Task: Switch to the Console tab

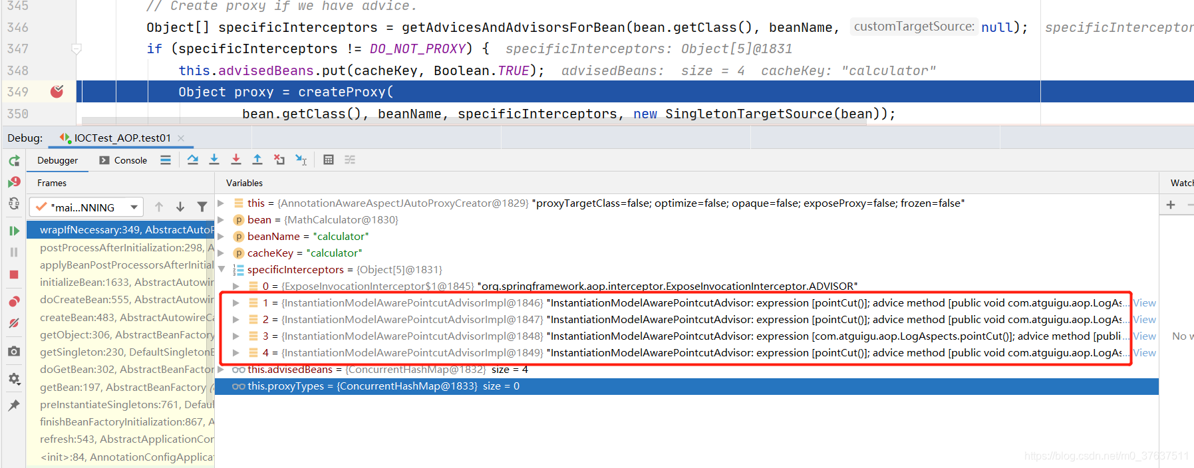Action: pyautogui.click(x=123, y=160)
